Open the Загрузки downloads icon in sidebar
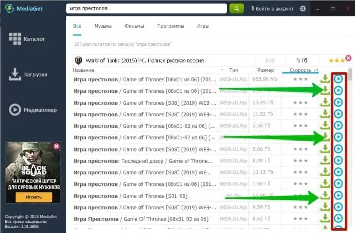The width and height of the screenshot is (355, 233). (15, 74)
